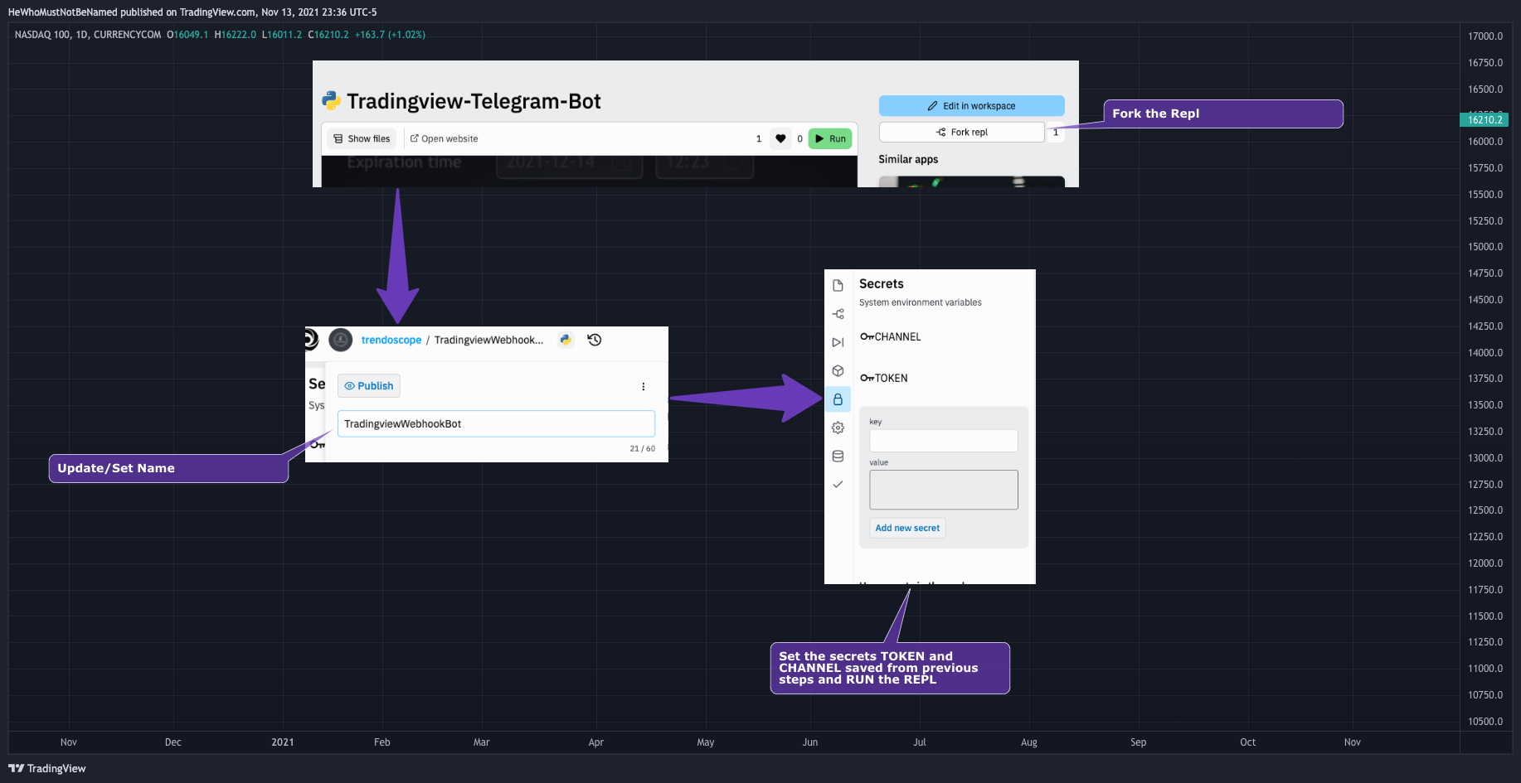Open the website via Open website link
1521x783 pixels.
pyautogui.click(x=445, y=138)
